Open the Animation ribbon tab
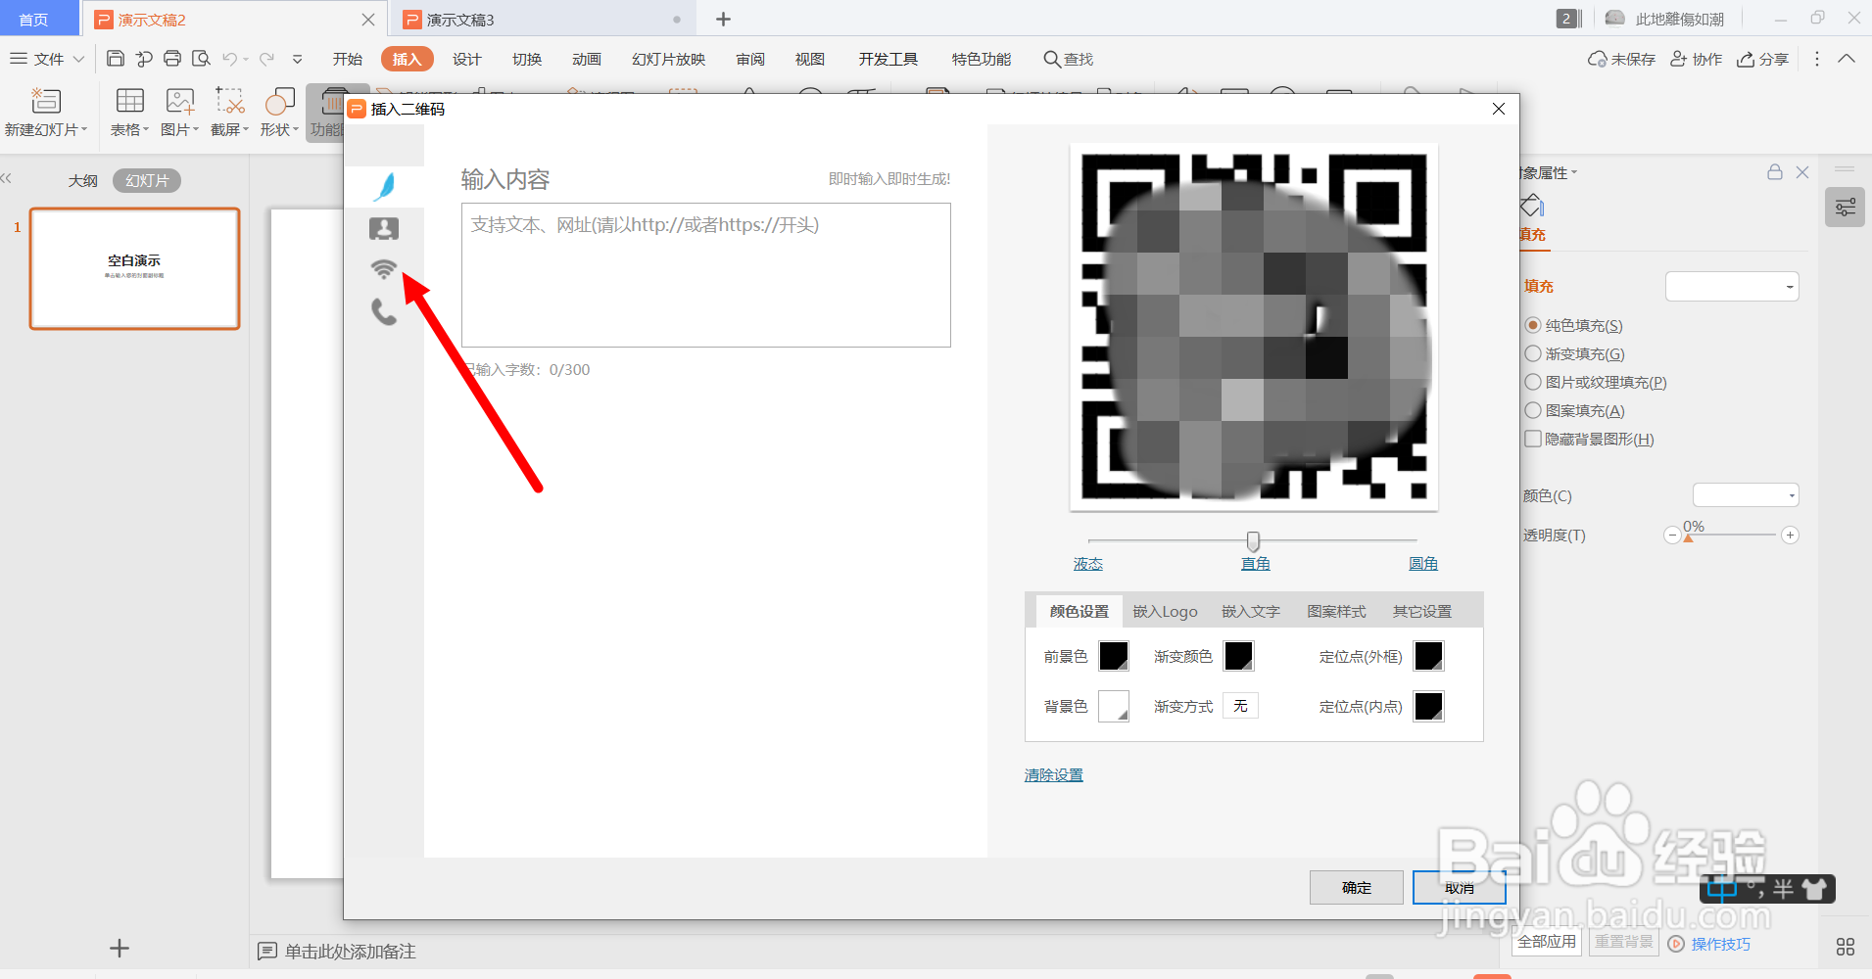Viewport: 1872px width, 979px height. 587,59
